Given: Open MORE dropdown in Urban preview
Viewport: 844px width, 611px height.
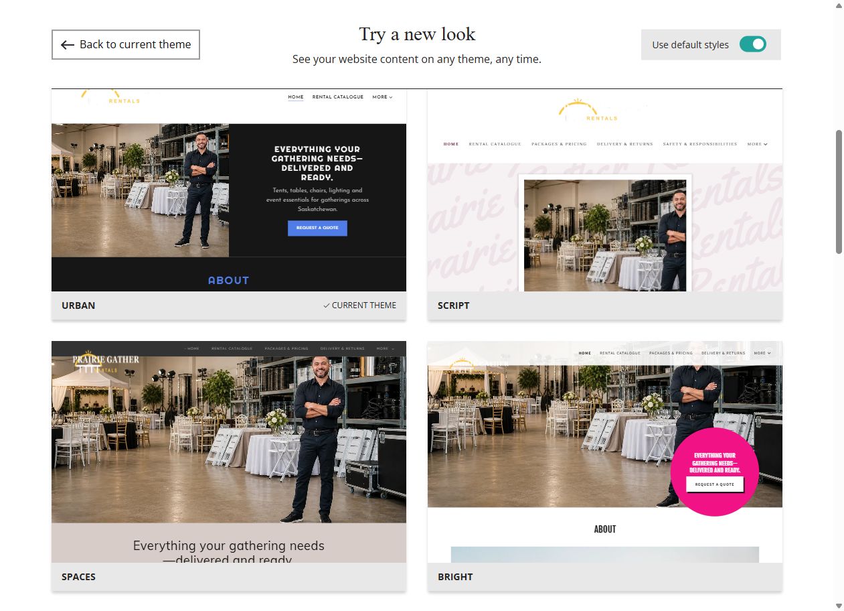Looking at the screenshot, I should pos(383,97).
